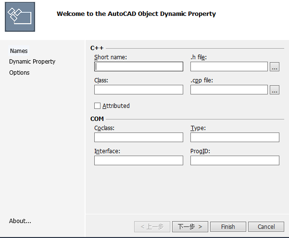Go to next step with 下一步 button
The width and height of the screenshot is (289, 238).
click(x=190, y=226)
